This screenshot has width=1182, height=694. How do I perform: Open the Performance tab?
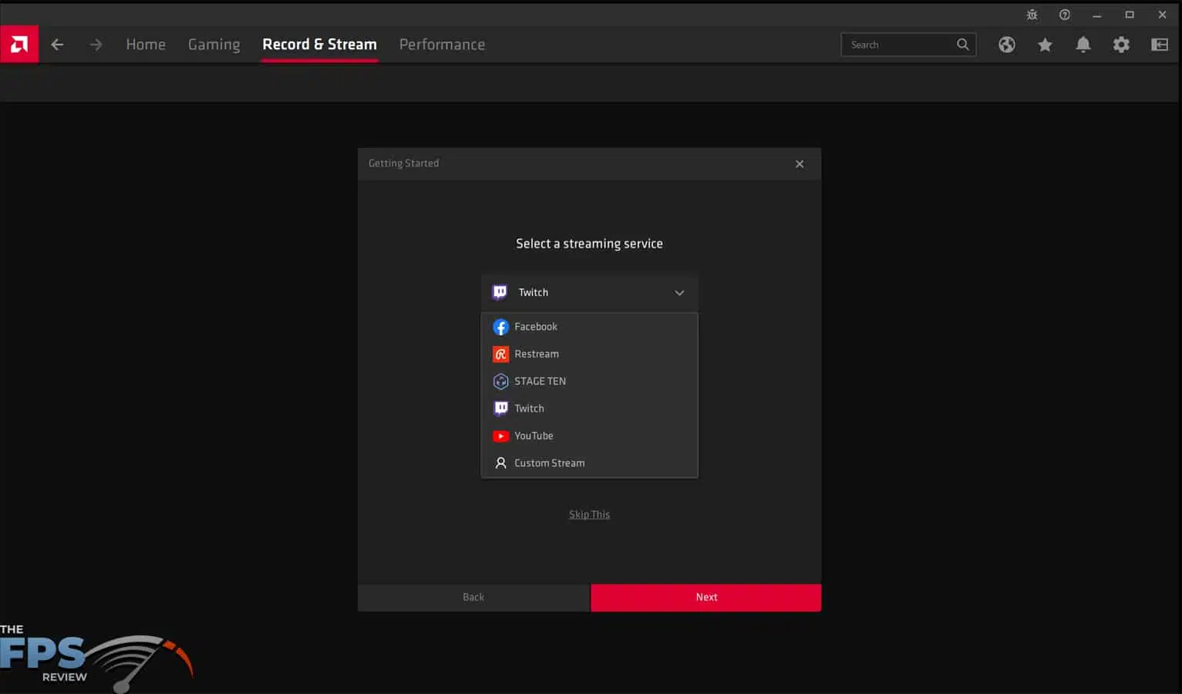pos(442,45)
